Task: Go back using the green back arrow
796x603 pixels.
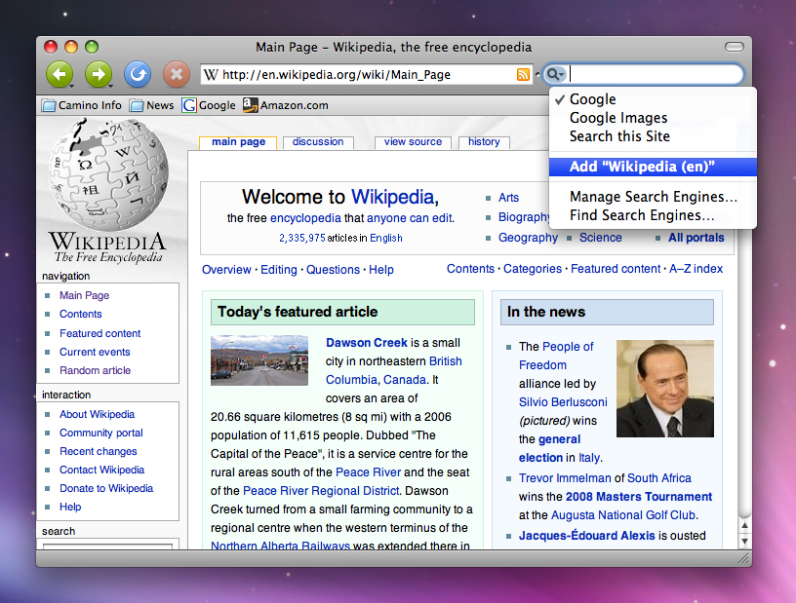Action: 60,75
